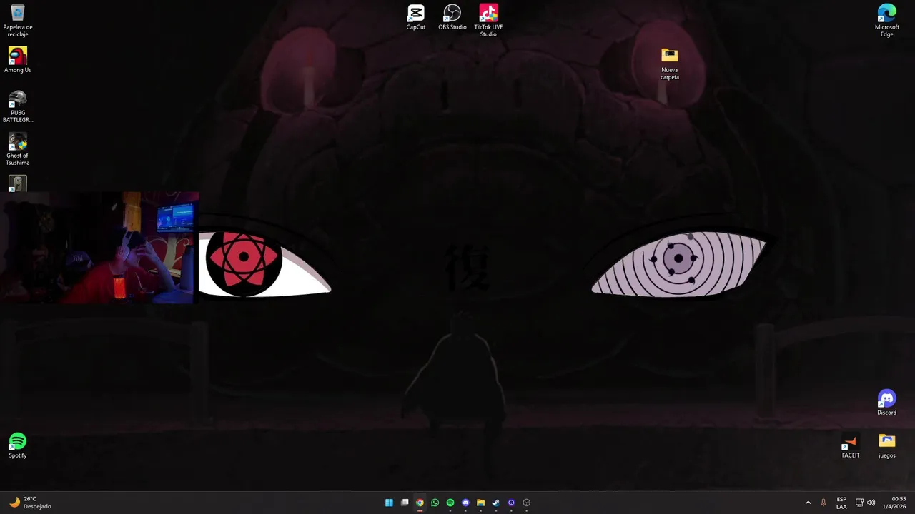Viewport: 915px width, 514px height.
Task: Click the CapCut desktop icon
Action: 416,17
